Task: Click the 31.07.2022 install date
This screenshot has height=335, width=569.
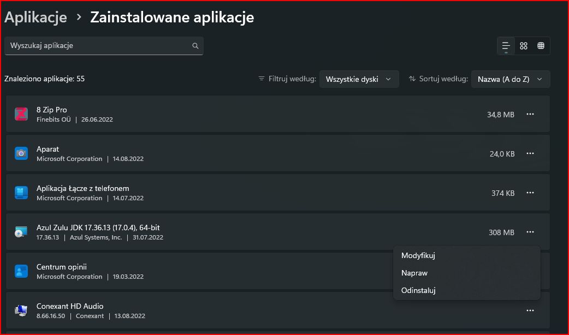Action: point(147,237)
